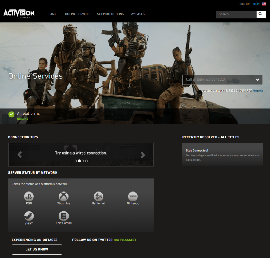This screenshot has width=270, height=258.
Task: Click into the Search input field
Action: click(236, 14)
